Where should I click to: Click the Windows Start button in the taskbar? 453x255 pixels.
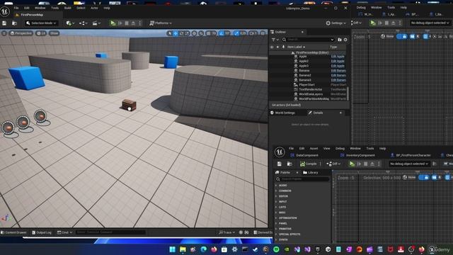click(x=173, y=249)
